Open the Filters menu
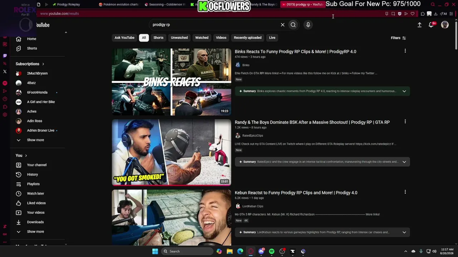Screen dimensions: 458x257 398,38
